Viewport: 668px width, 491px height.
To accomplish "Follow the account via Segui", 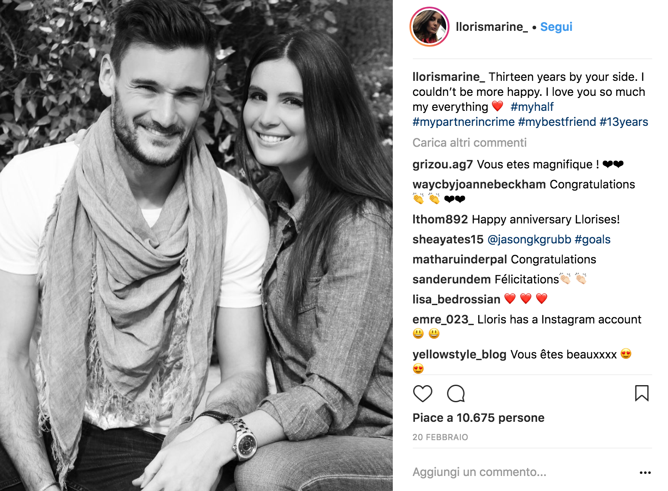I will pyautogui.click(x=556, y=27).
